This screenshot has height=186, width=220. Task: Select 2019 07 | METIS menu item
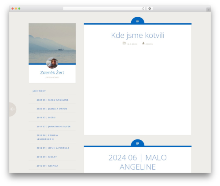46,117
